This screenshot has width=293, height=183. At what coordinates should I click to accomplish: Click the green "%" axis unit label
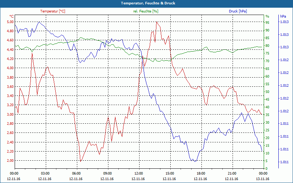(267, 16)
